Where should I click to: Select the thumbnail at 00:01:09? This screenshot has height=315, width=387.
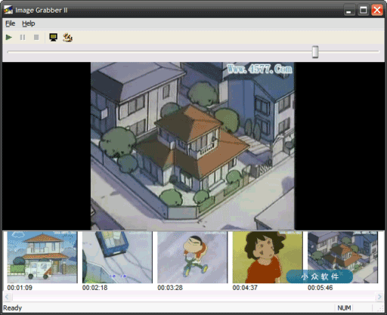point(42,258)
